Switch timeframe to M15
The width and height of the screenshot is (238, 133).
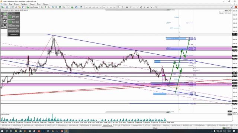point(93,7)
